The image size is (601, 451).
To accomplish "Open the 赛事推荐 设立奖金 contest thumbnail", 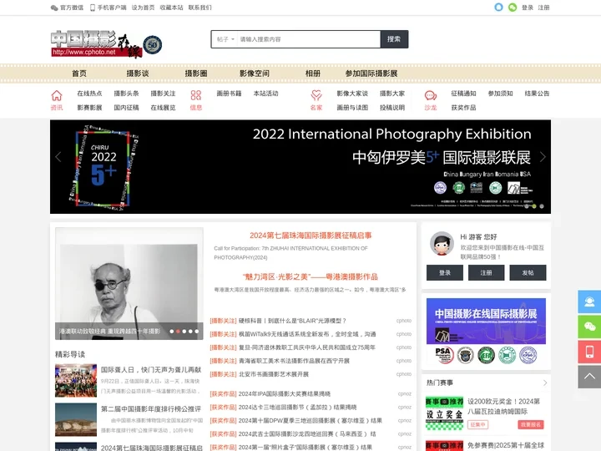I will coord(444,413).
